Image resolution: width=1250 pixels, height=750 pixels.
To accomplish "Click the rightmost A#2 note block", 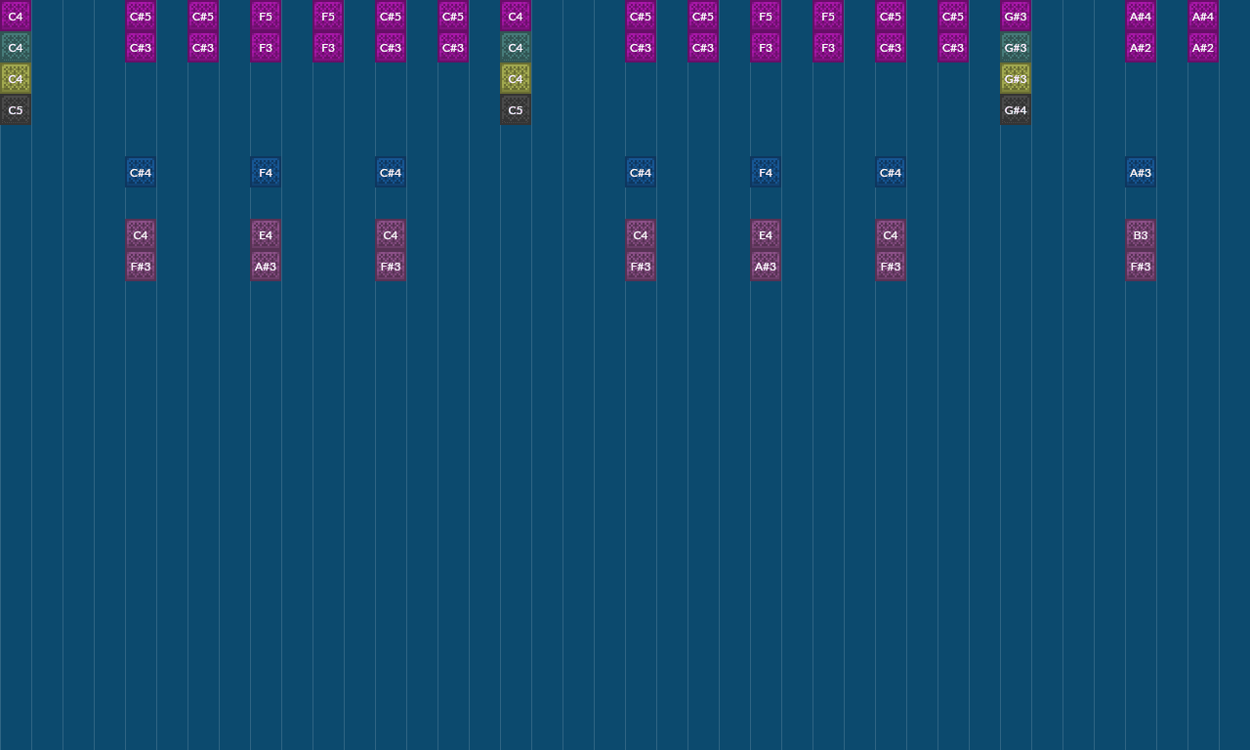I will (1203, 48).
